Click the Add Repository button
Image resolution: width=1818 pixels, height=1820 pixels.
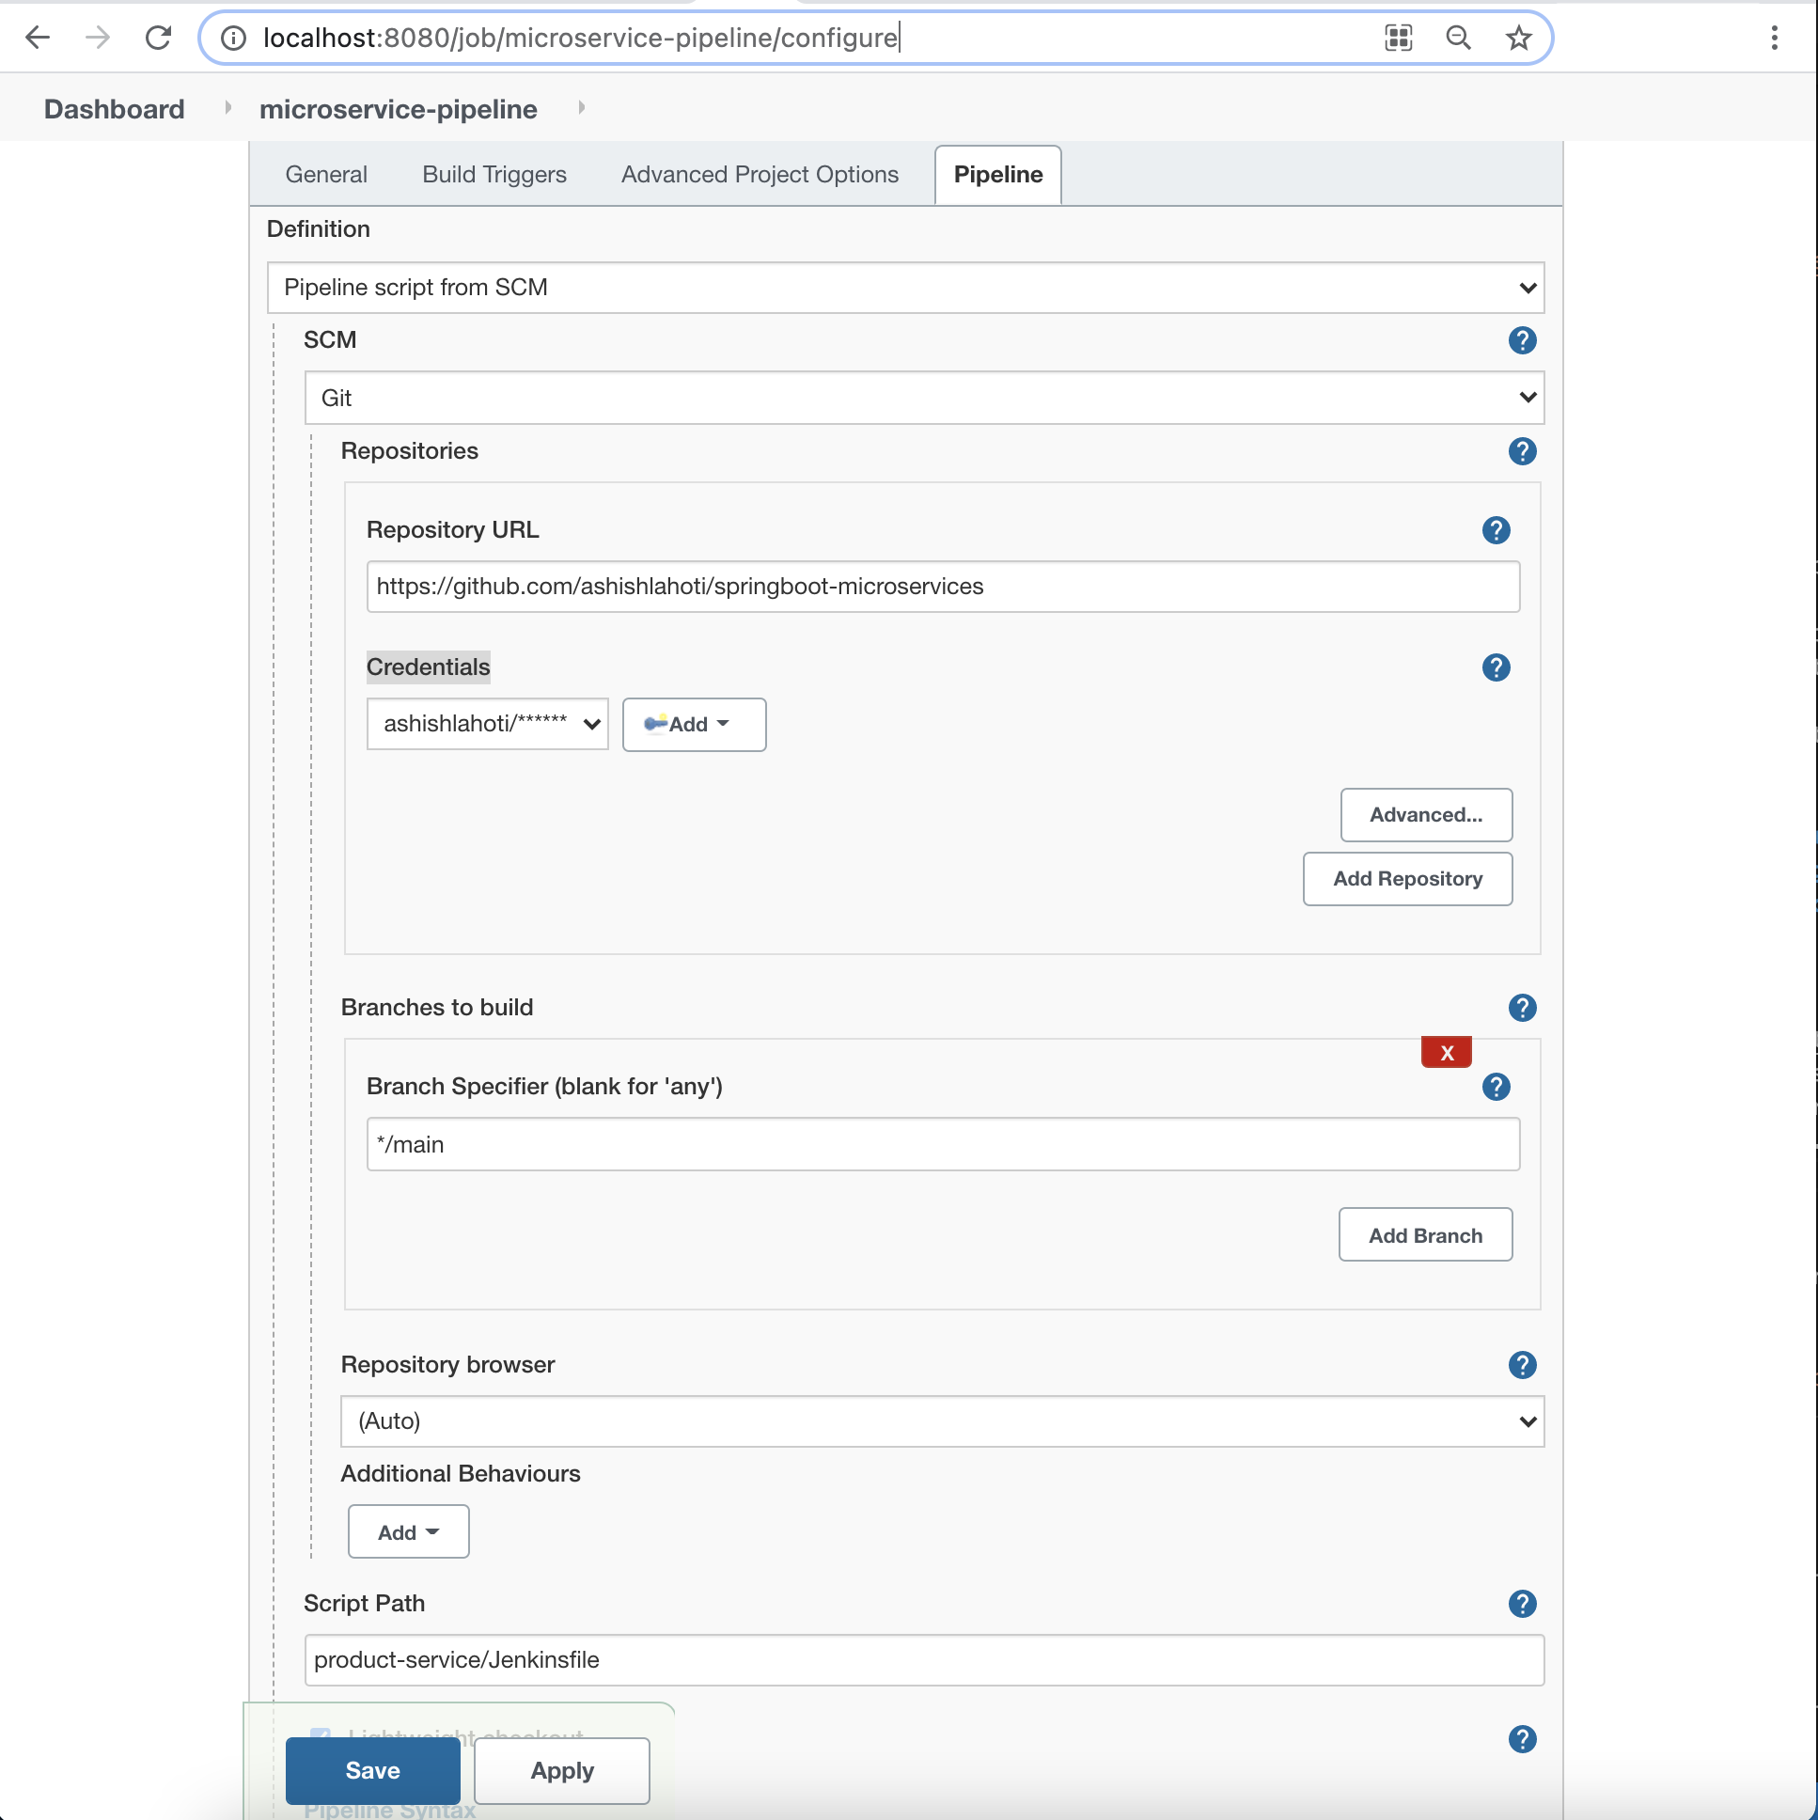coord(1408,877)
